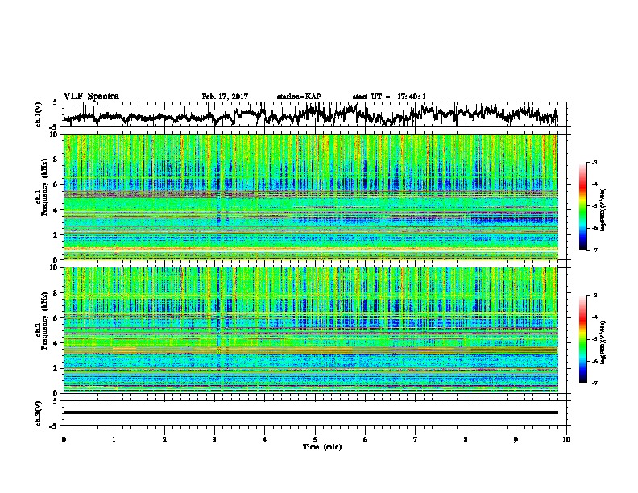
Task: Click the "ch.1(V)" y-axis label
Action: (39, 114)
